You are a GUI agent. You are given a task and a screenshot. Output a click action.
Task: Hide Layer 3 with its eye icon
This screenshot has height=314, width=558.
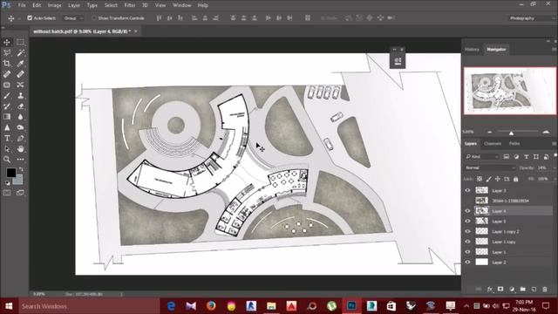click(x=467, y=190)
